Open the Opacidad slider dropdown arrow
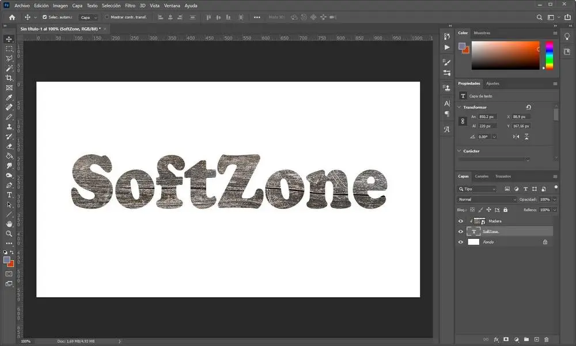The image size is (576, 346). [x=555, y=199]
